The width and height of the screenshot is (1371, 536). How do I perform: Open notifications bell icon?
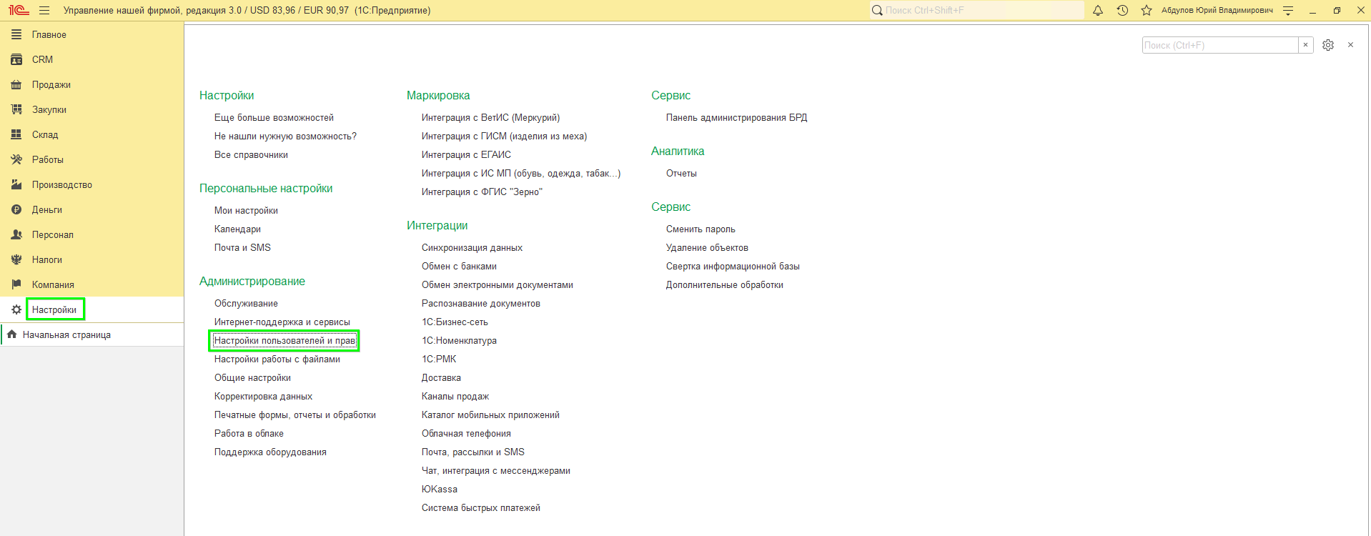pos(1098,10)
